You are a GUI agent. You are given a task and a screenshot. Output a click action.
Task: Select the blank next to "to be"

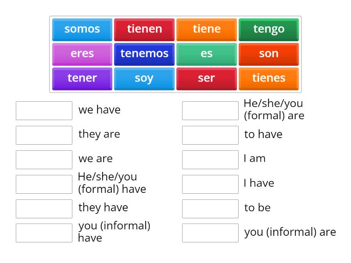(x=210, y=208)
